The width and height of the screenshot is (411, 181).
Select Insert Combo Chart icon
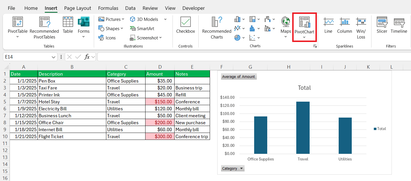pos(268,28)
